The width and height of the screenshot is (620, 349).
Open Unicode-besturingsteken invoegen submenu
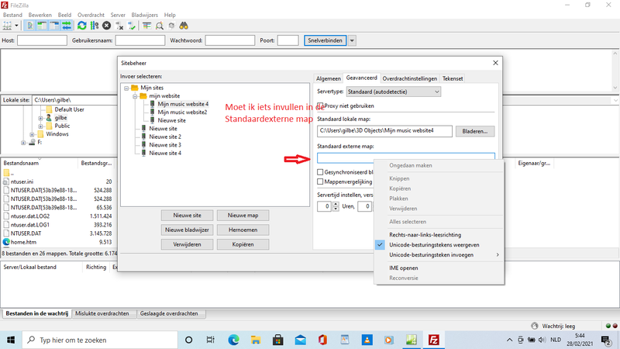pos(439,255)
